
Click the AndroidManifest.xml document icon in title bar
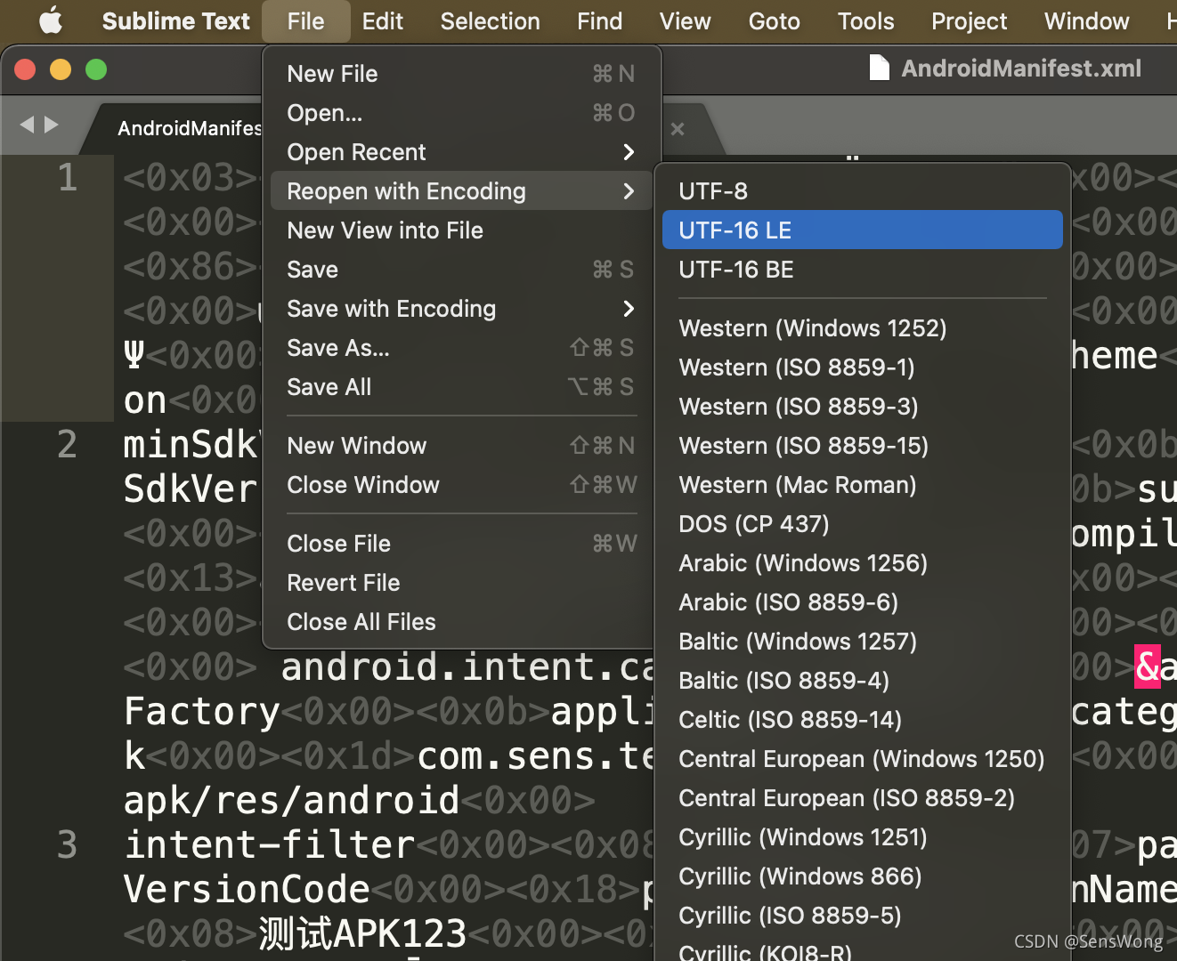[x=879, y=68]
